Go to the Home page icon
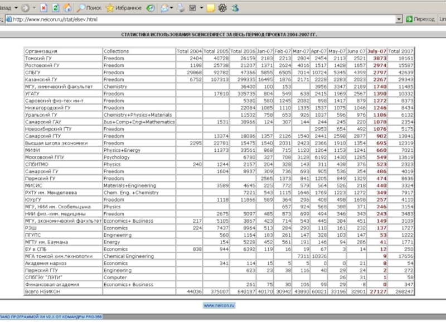This screenshot has height=335, width=446. coord(67,8)
